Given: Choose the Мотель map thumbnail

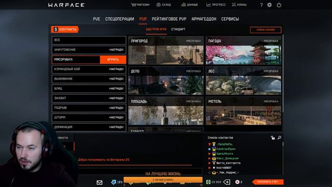Looking at the screenshot, I should [243, 111].
